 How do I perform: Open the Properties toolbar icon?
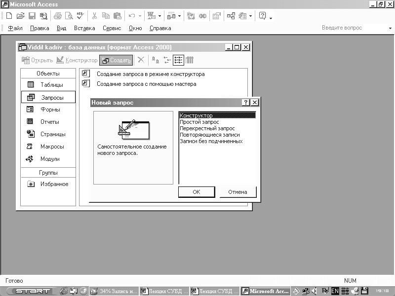click(x=217, y=16)
